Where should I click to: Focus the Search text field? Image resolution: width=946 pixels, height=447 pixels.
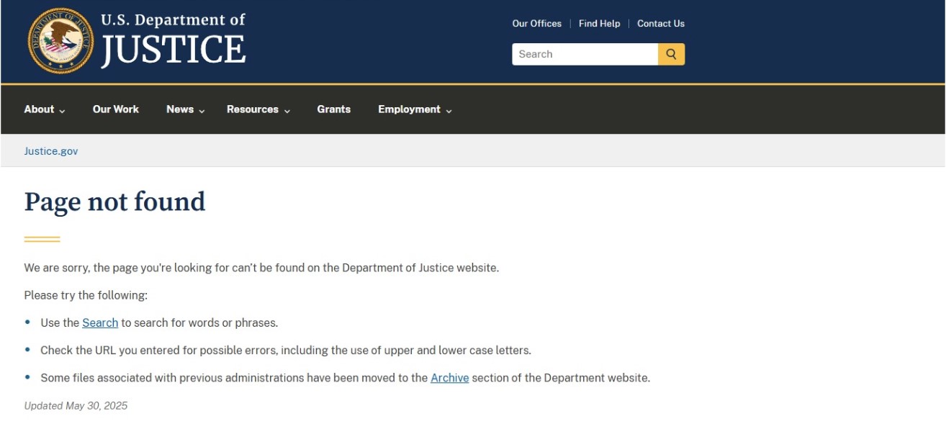[x=585, y=54]
